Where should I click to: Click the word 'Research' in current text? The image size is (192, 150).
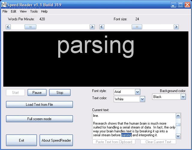(x=100, y=123)
